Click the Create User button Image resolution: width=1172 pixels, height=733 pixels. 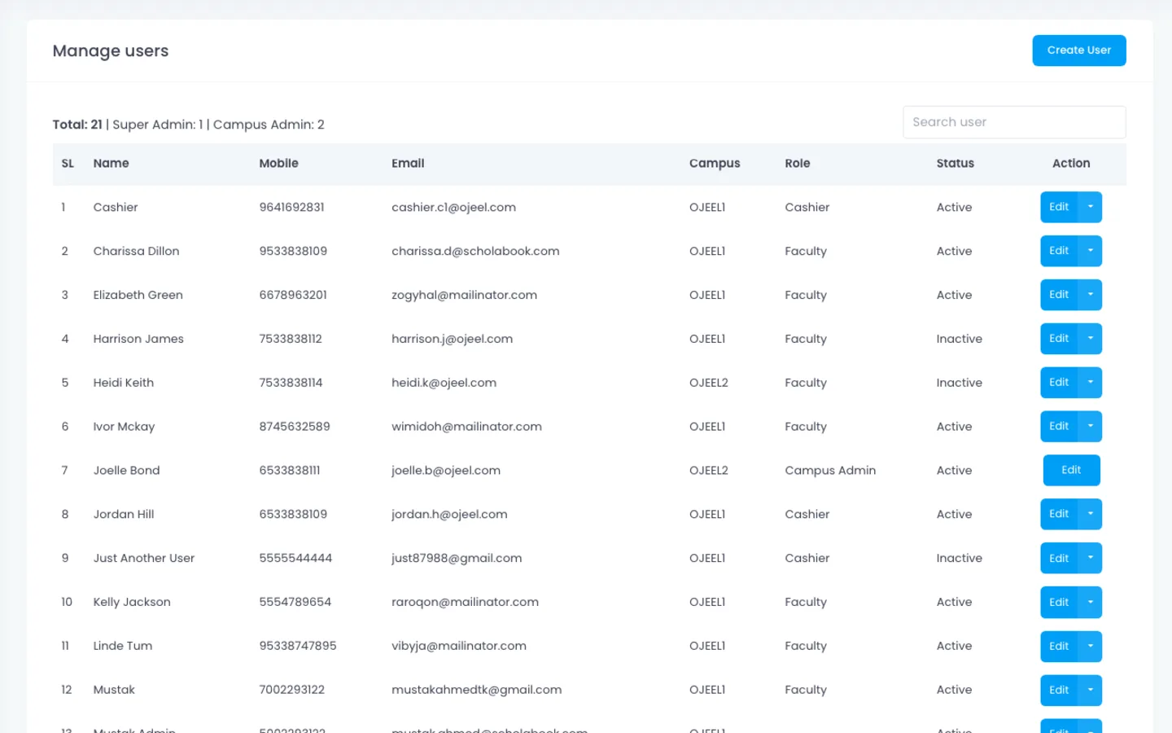pos(1078,50)
